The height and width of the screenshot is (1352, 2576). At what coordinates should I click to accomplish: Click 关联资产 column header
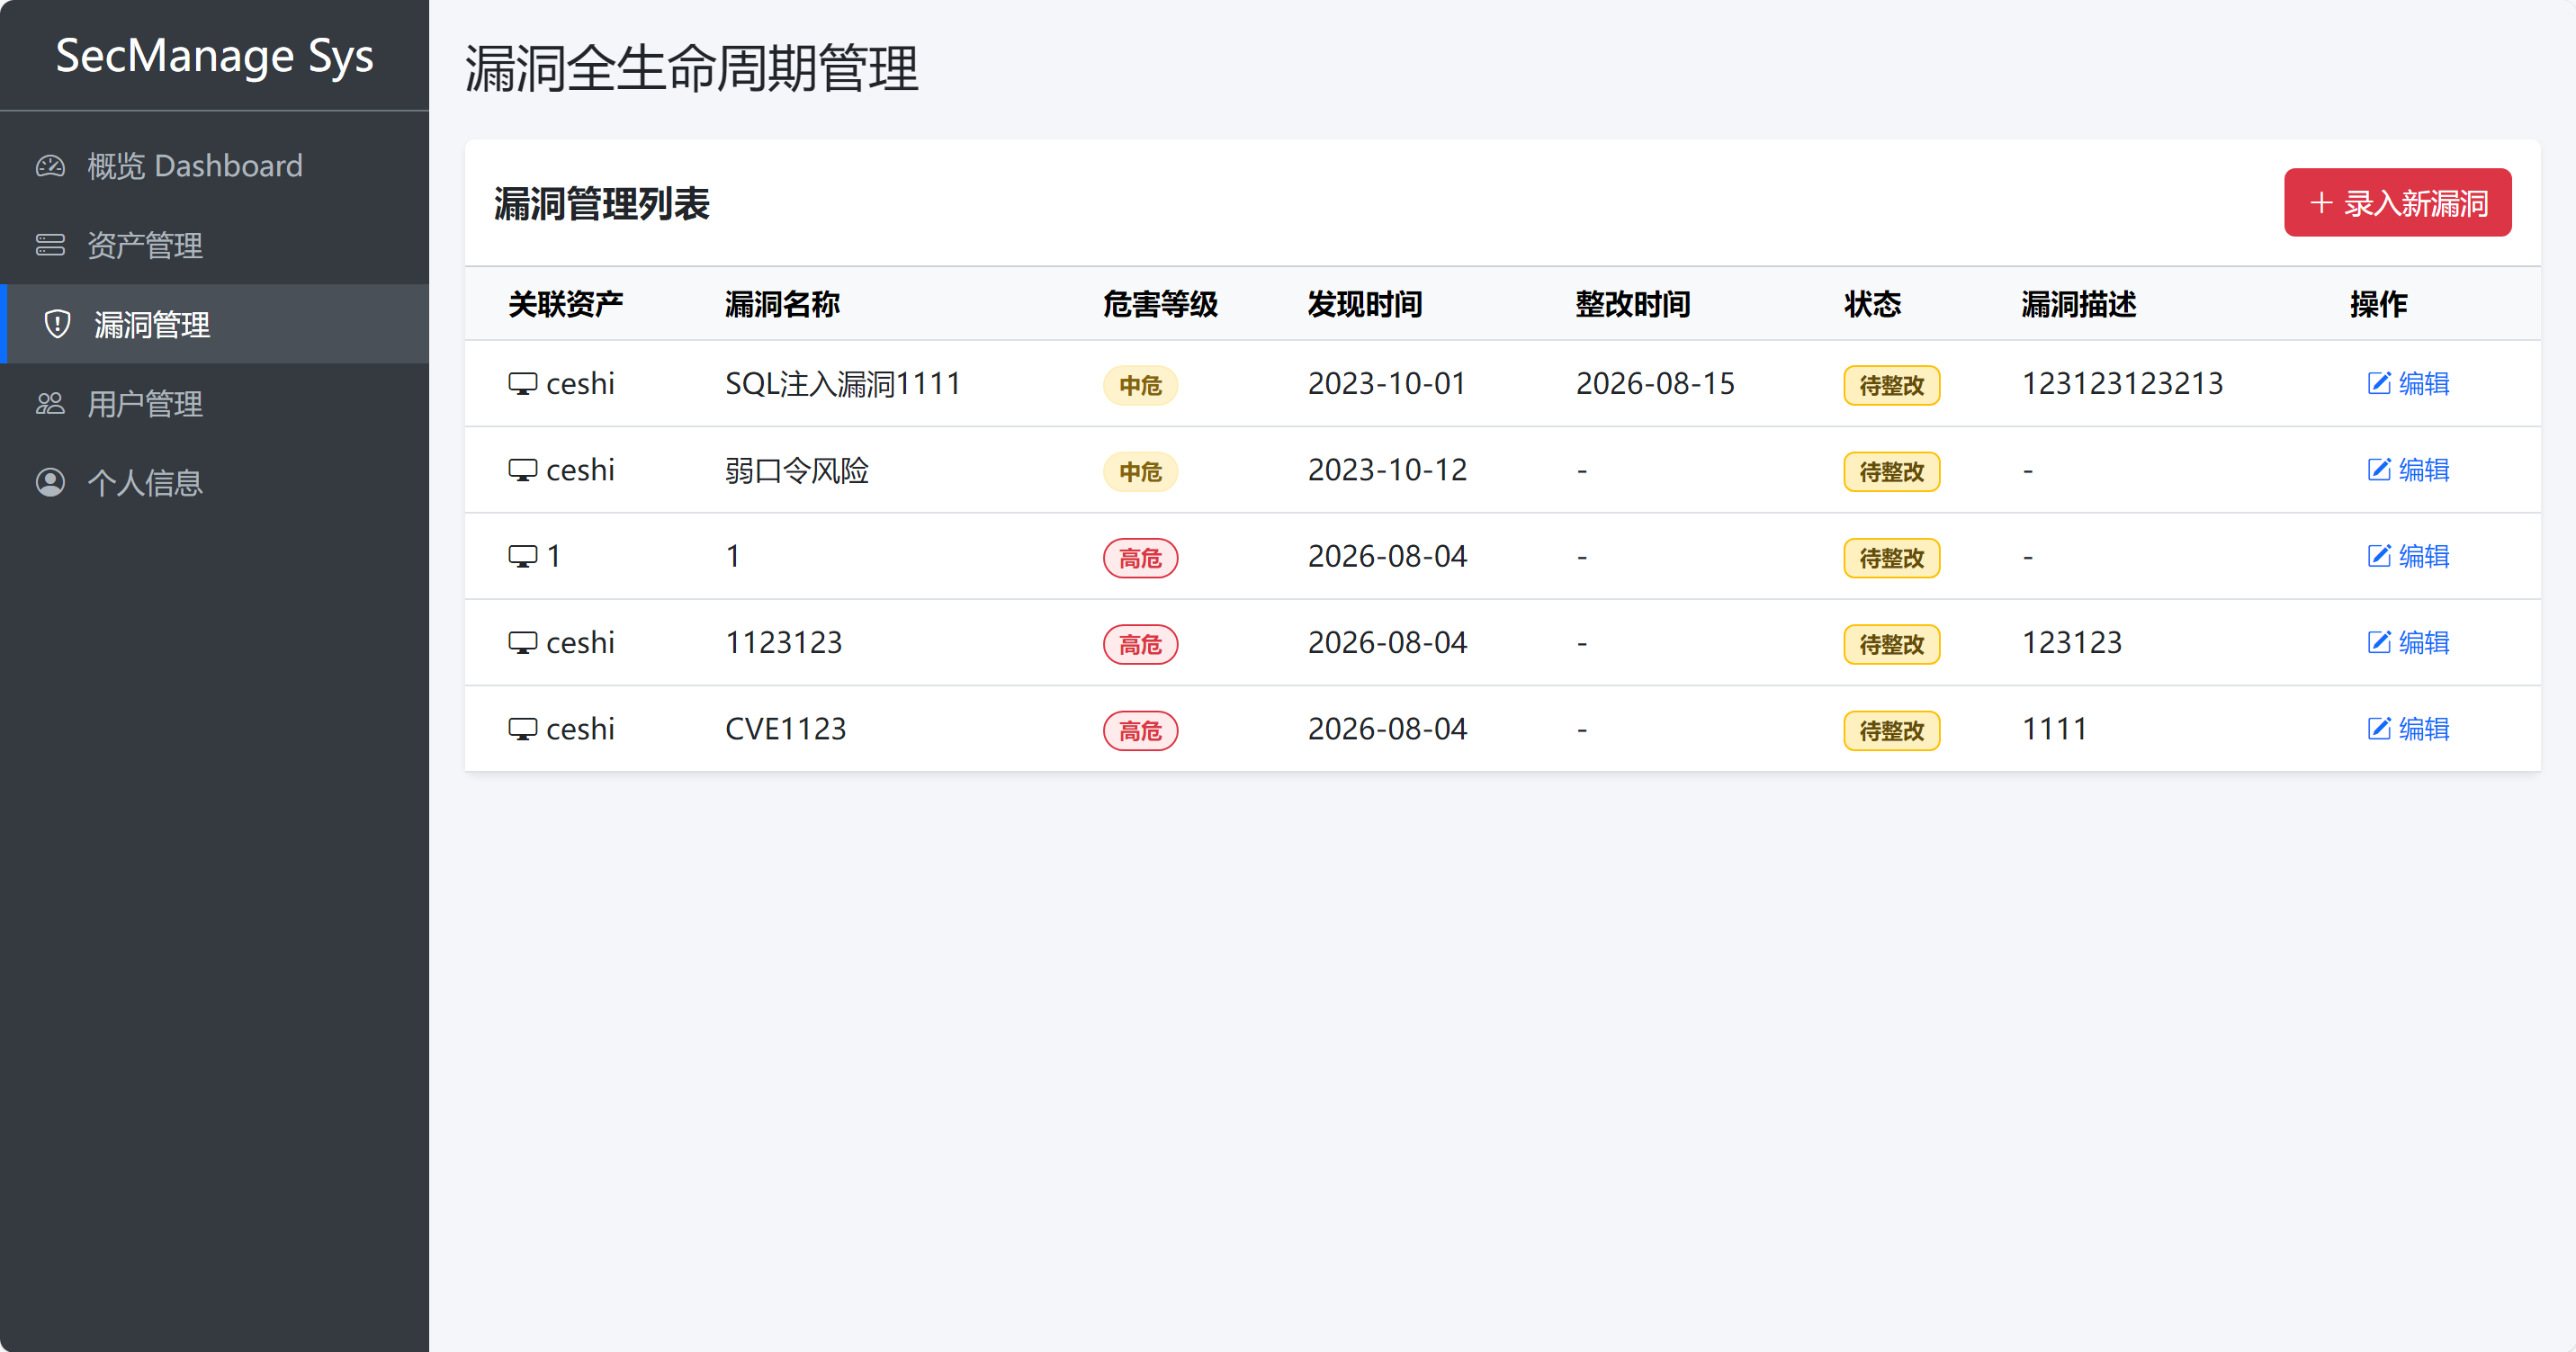565,304
